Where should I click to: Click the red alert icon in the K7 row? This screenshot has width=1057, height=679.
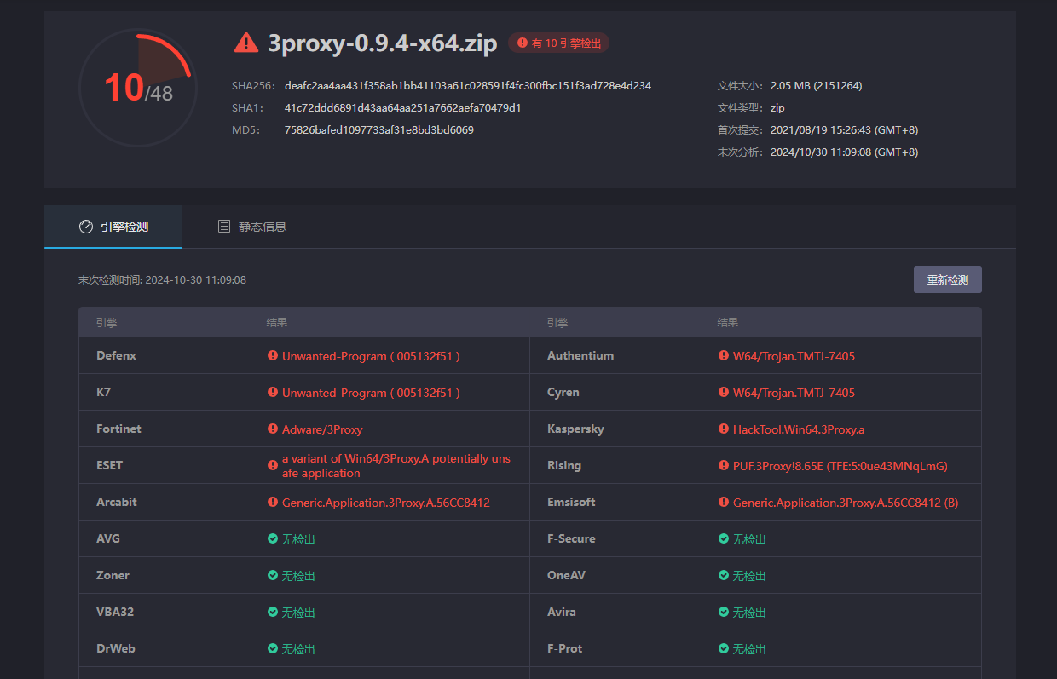(273, 392)
